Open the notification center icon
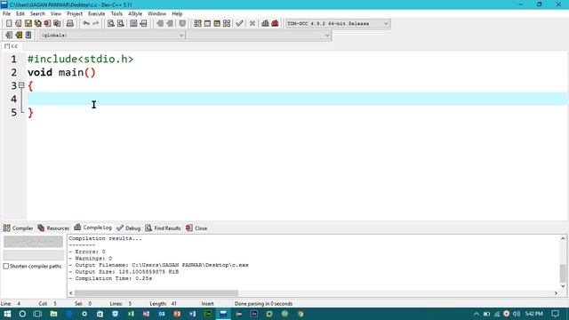 555,314
